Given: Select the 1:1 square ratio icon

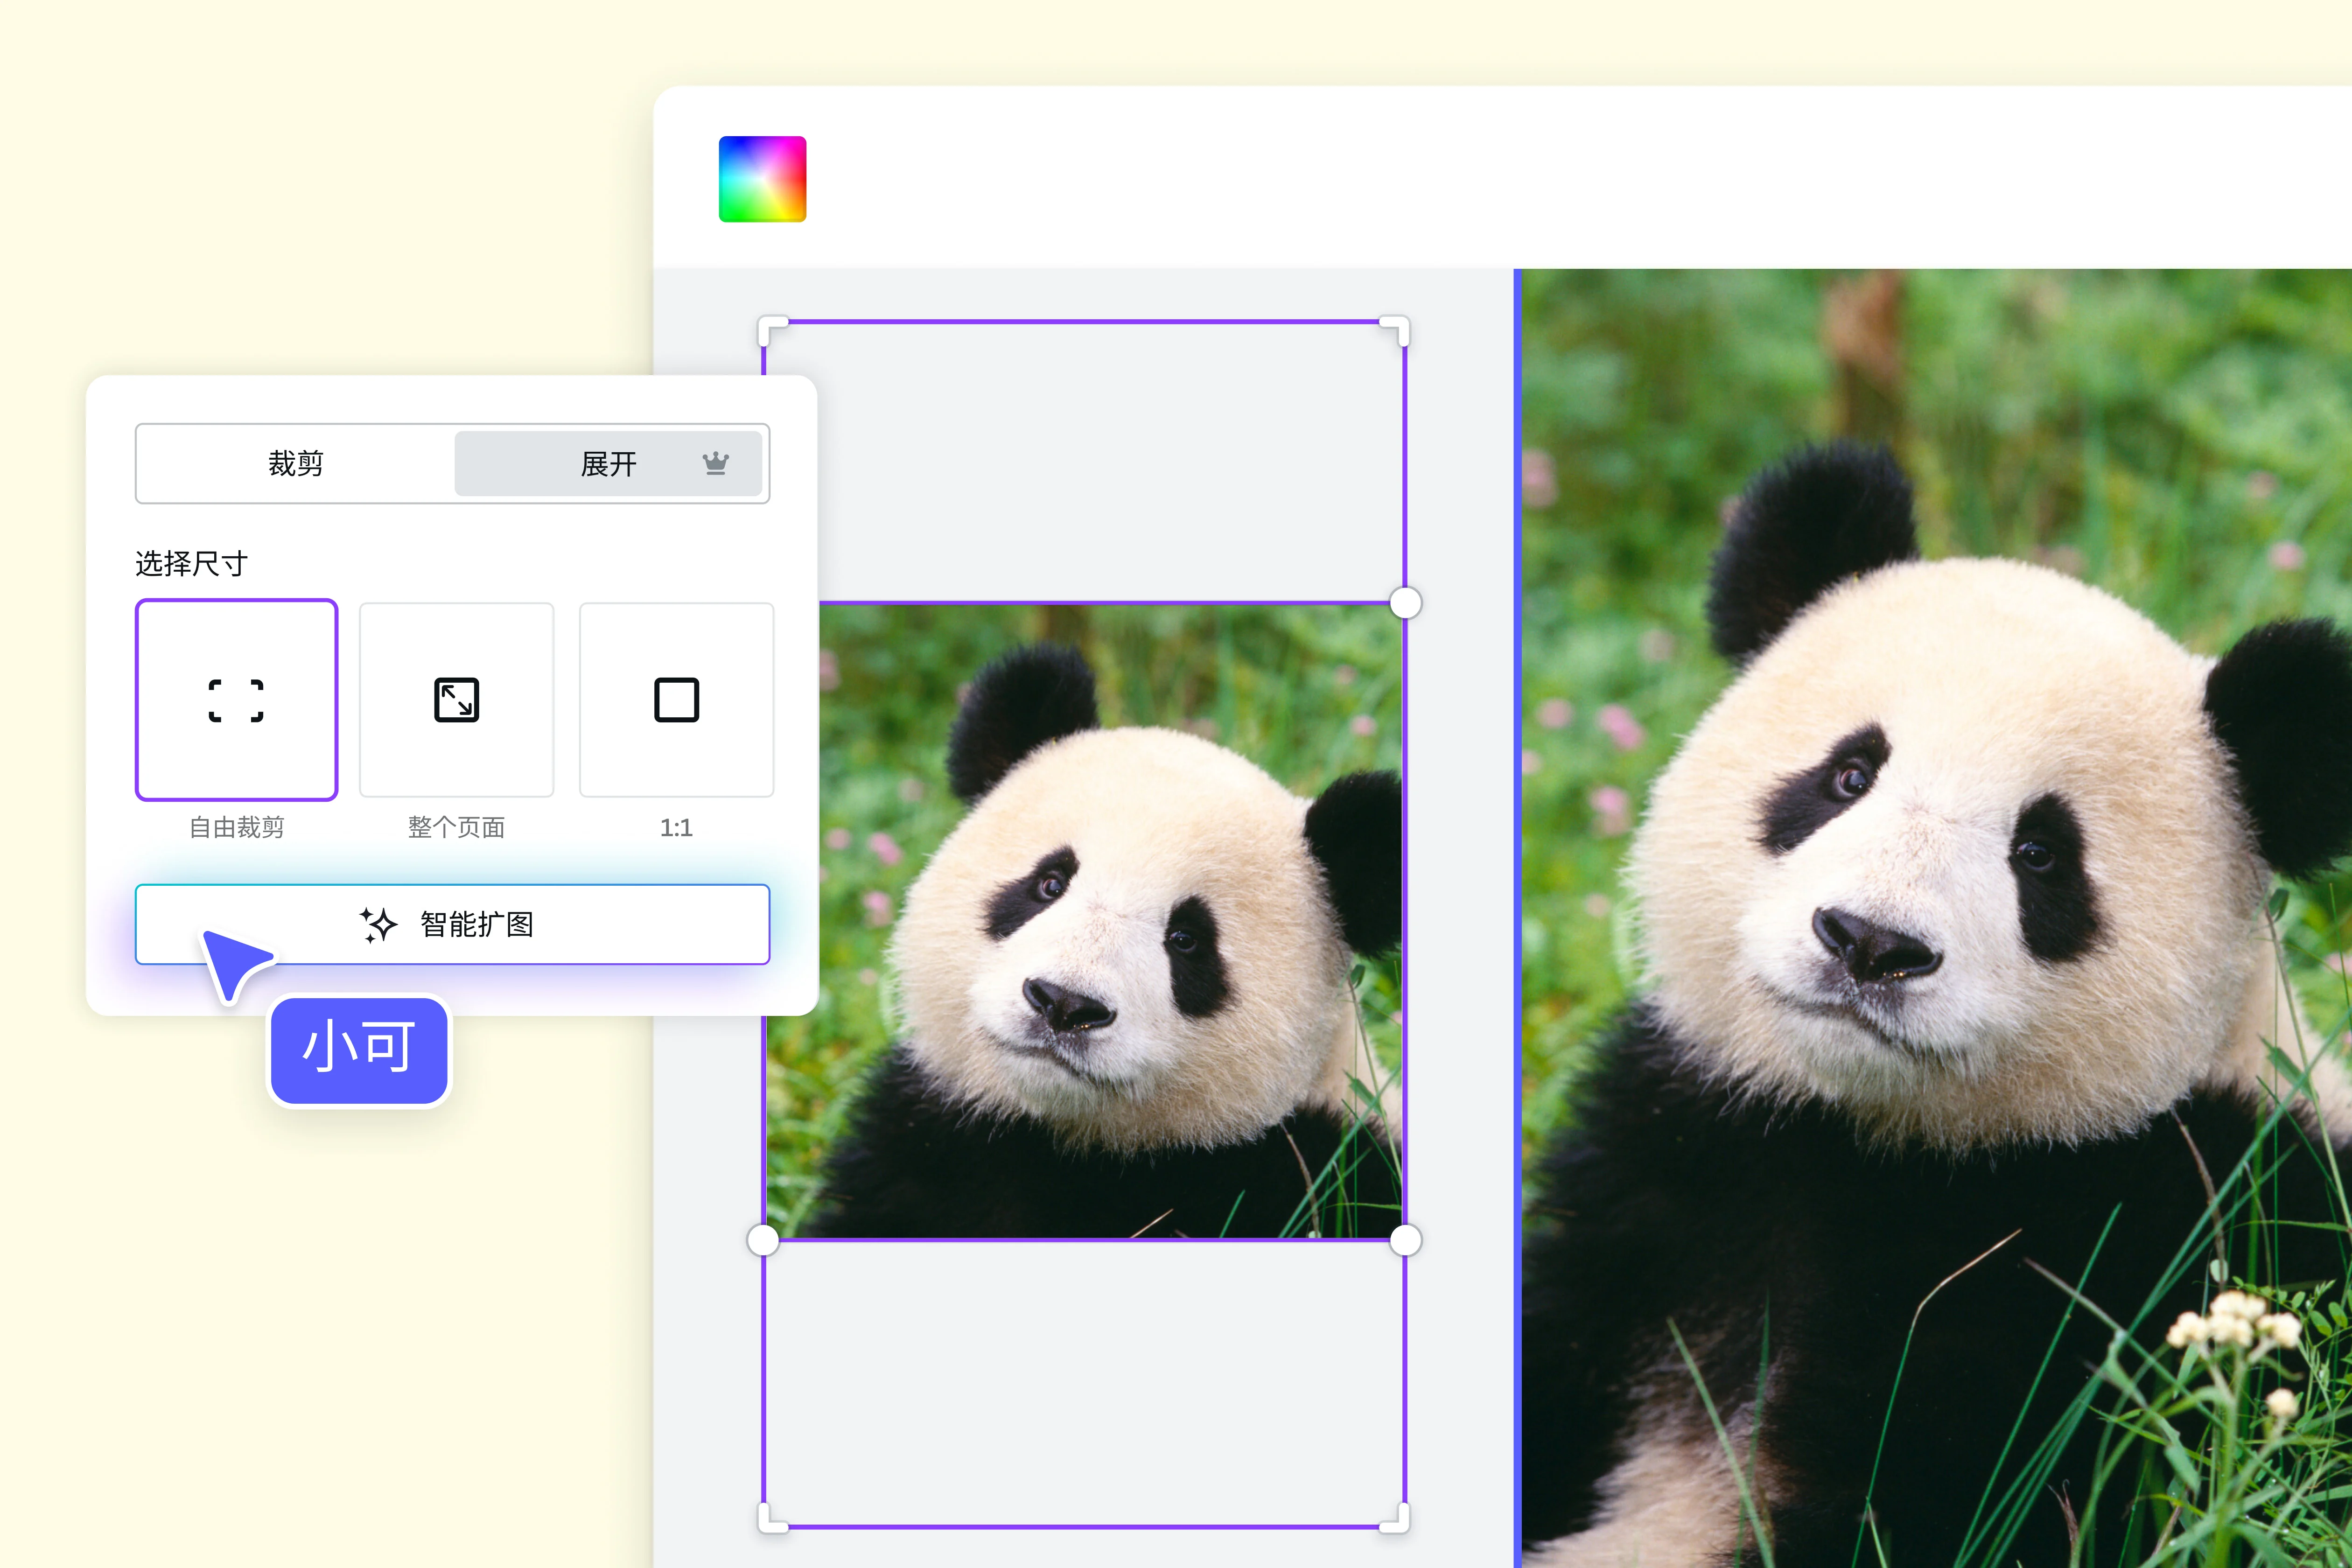Looking at the screenshot, I should (x=676, y=700).
